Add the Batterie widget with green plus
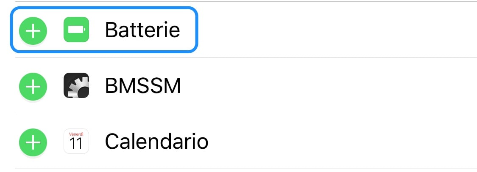This screenshot has height=172, width=477. point(33,31)
